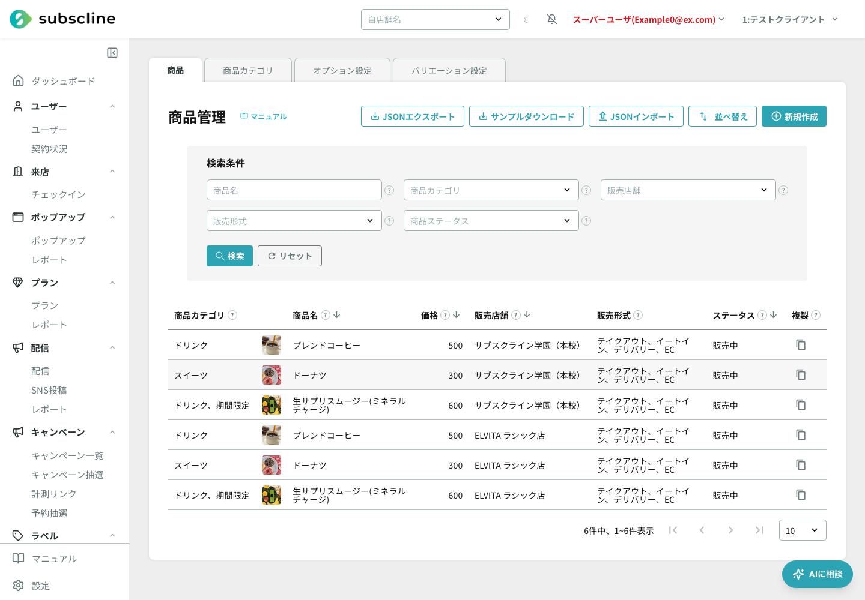865x600 pixels.
Task: Click help icon beside 商品ステータス dropdown
Action: click(586, 221)
